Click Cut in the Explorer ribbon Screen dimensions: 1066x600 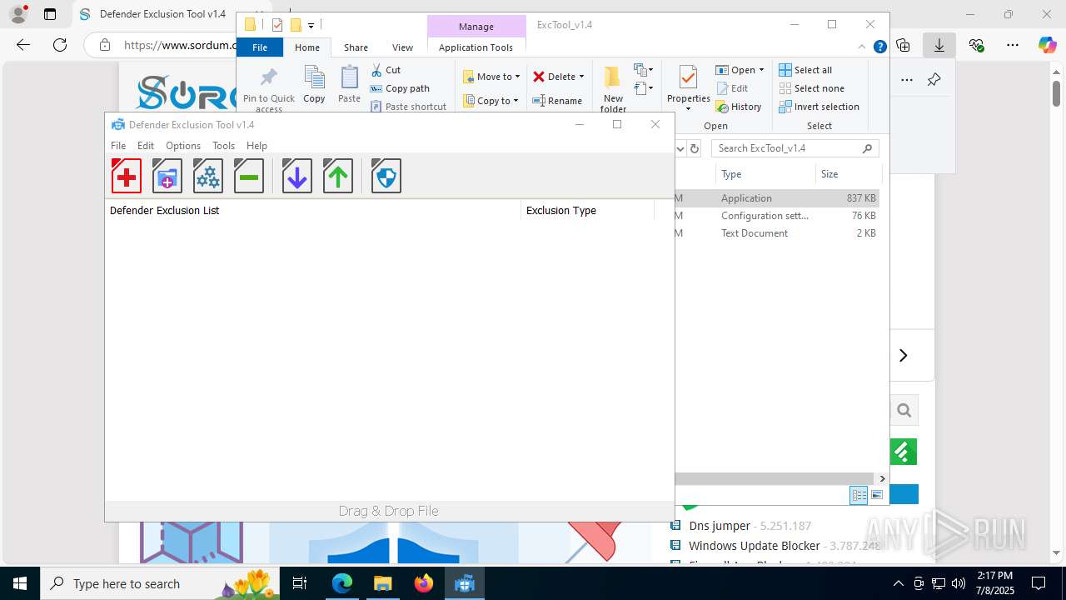click(x=386, y=70)
